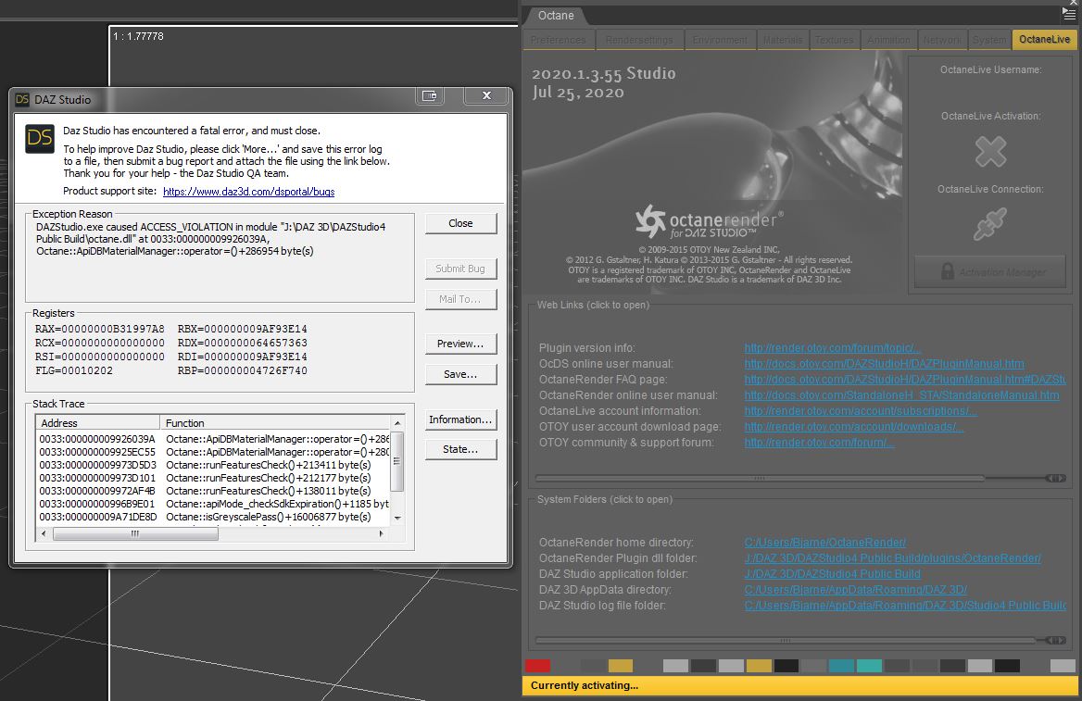This screenshot has width=1082, height=701.
Task: Click the RAX=00000000B31997A8 register value
Action: [x=99, y=329]
